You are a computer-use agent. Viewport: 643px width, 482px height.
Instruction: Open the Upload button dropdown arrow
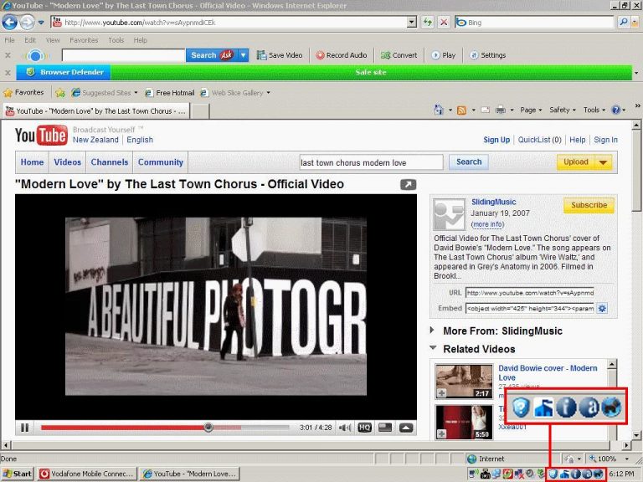click(603, 162)
